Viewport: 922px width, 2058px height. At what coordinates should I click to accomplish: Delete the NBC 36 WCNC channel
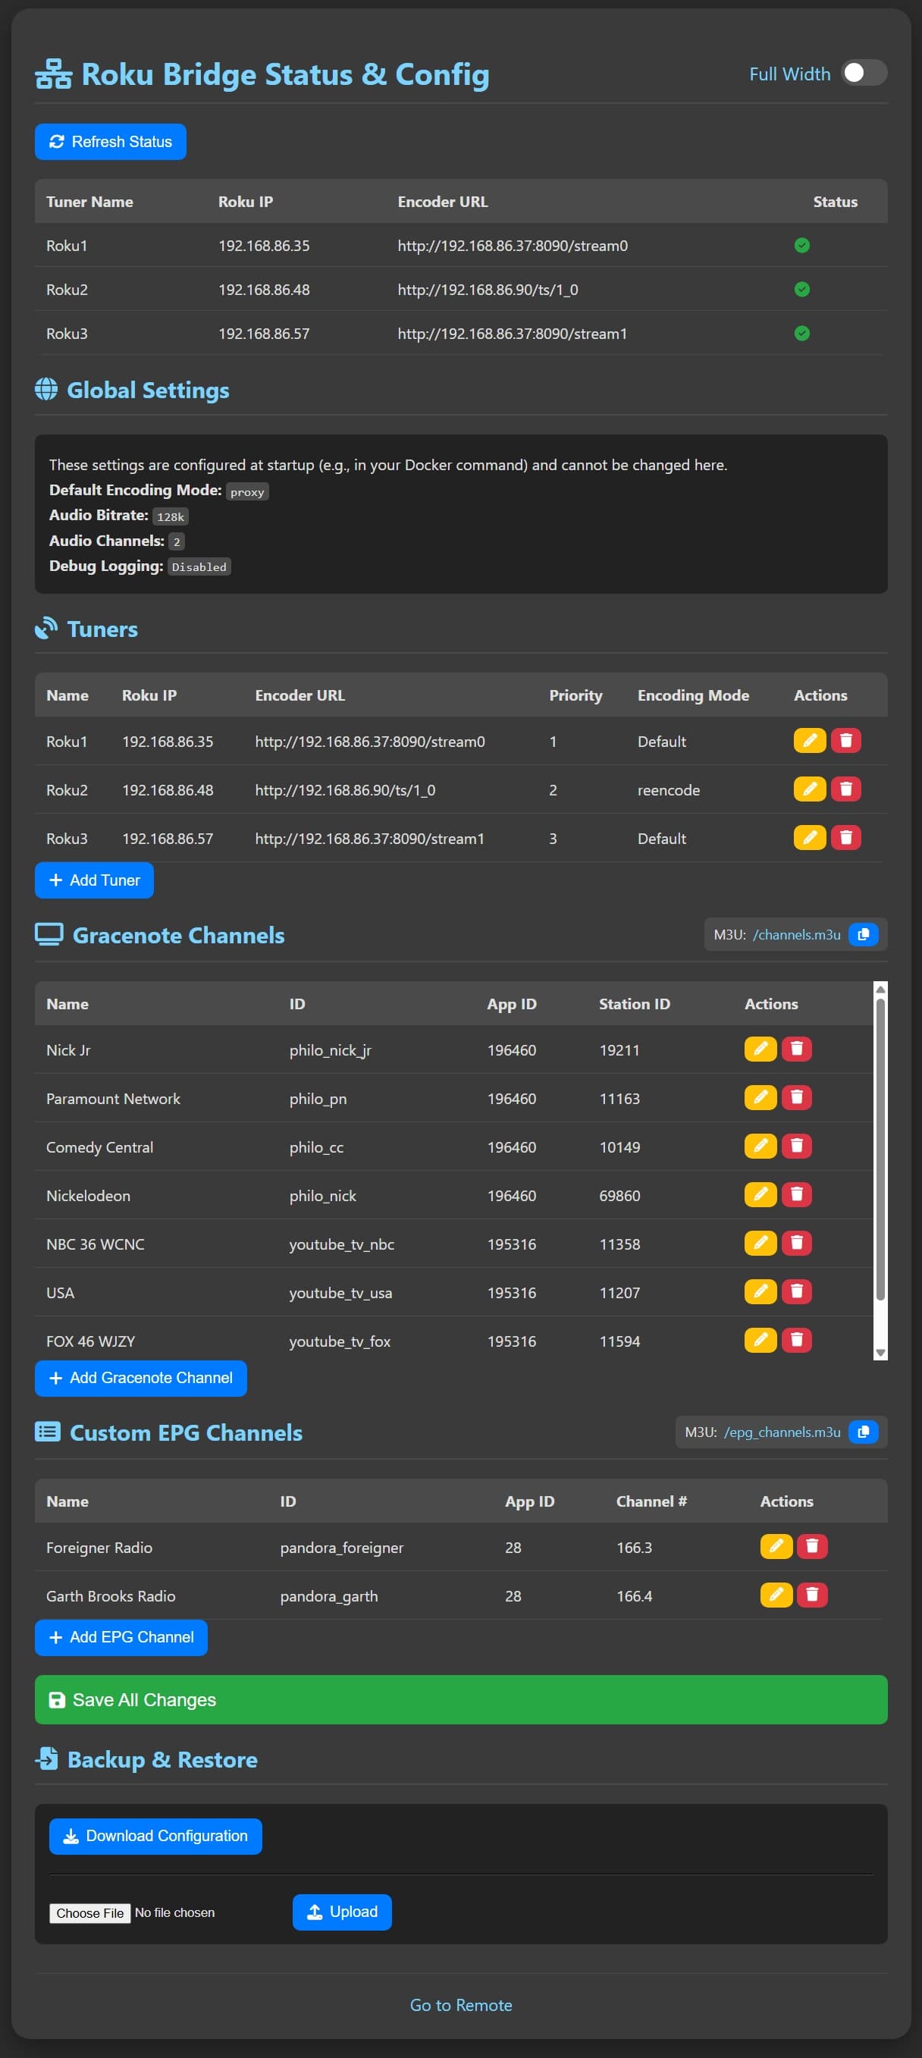pos(796,1242)
